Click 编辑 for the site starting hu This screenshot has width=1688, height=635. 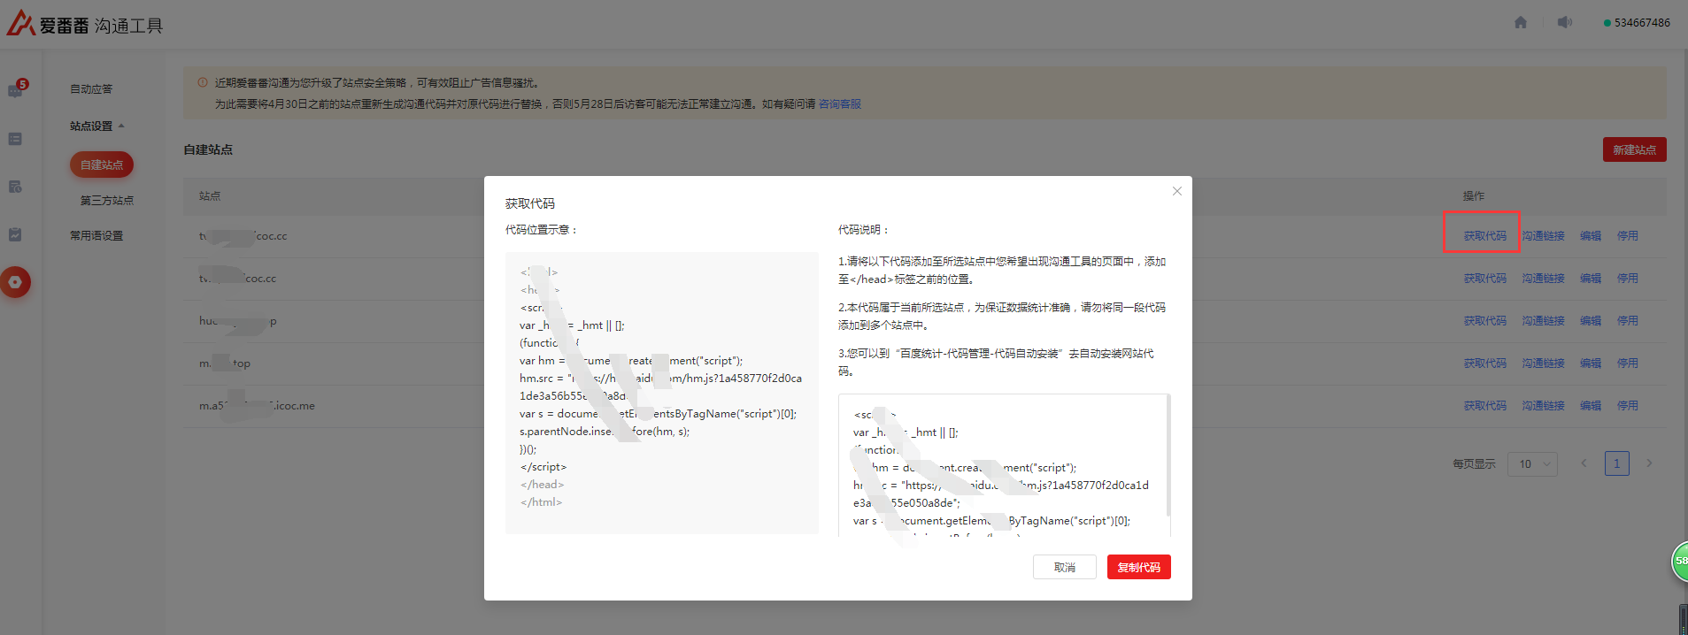click(1591, 321)
